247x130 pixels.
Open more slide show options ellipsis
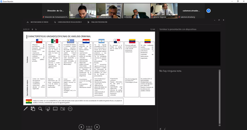point(70,109)
